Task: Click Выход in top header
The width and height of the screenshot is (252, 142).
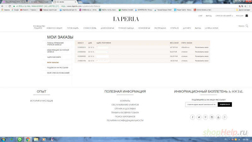Action: click(209, 16)
